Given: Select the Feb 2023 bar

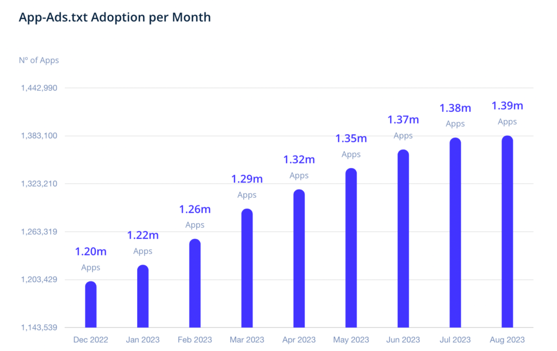Looking at the screenshot, I should click(x=195, y=284).
